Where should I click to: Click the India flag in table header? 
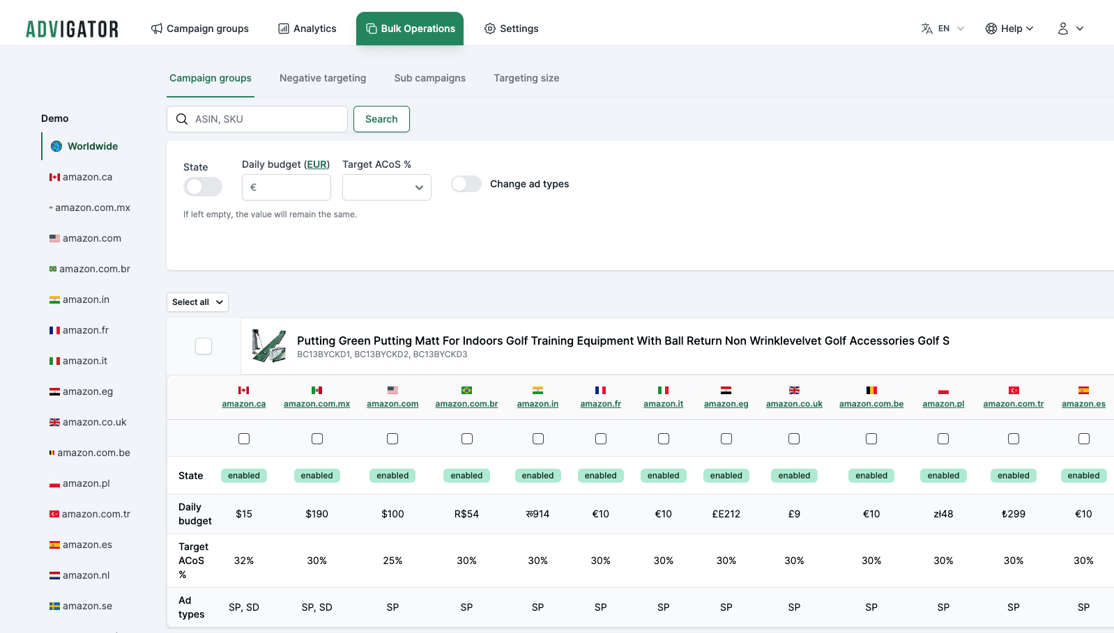click(537, 391)
